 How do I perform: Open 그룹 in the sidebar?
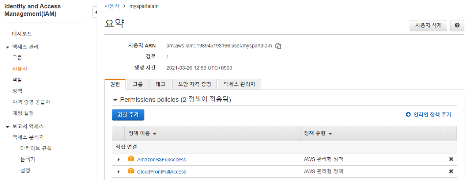point(17,58)
